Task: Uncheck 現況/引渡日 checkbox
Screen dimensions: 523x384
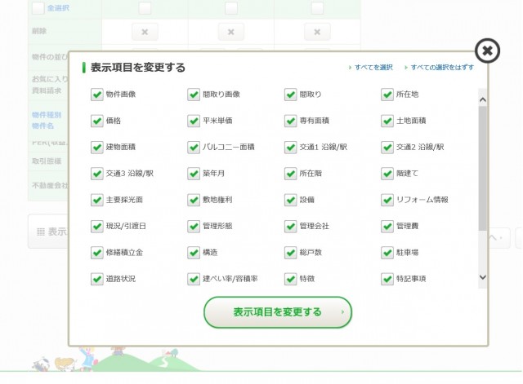Action: point(96,227)
